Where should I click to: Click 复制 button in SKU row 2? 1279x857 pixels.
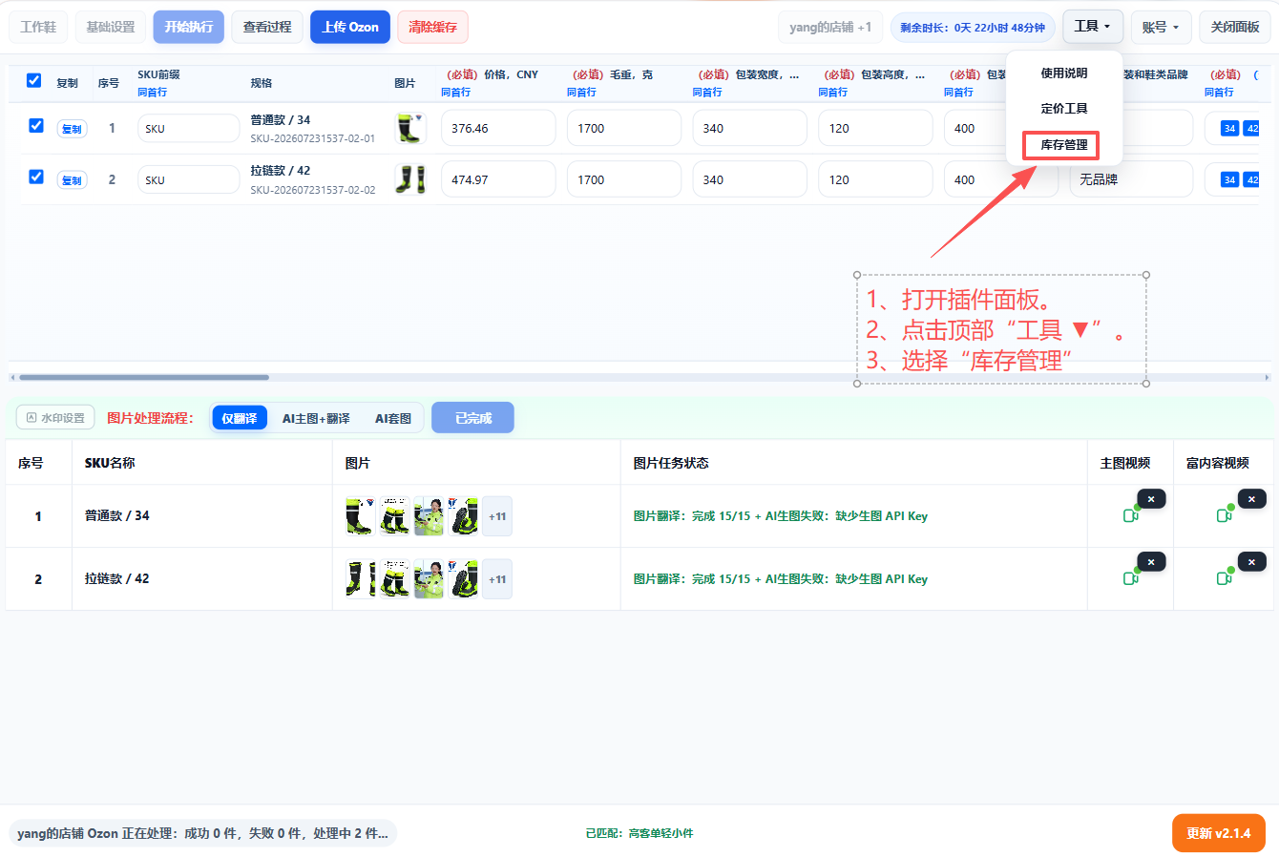tap(72, 180)
